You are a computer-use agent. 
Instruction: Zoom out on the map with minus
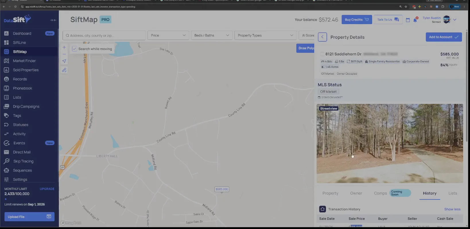[64, 54]
